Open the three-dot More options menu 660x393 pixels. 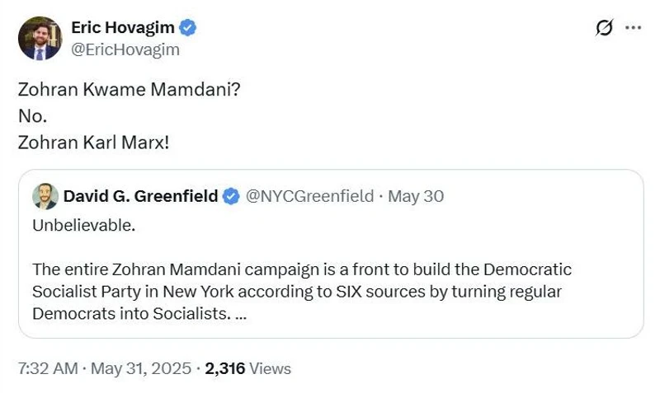click(x=633, y=27)
